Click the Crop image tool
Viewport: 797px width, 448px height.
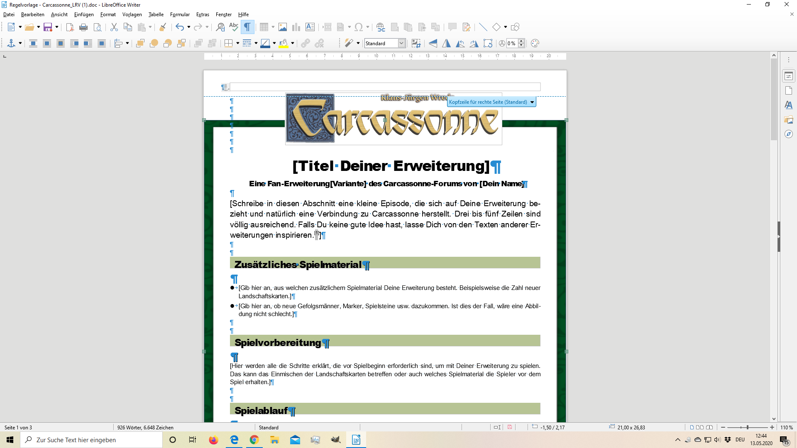pos(416,44)
